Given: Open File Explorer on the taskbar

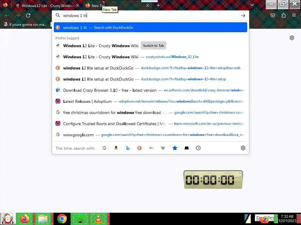Looking at the screenshot, I should (x=43, y=219).
